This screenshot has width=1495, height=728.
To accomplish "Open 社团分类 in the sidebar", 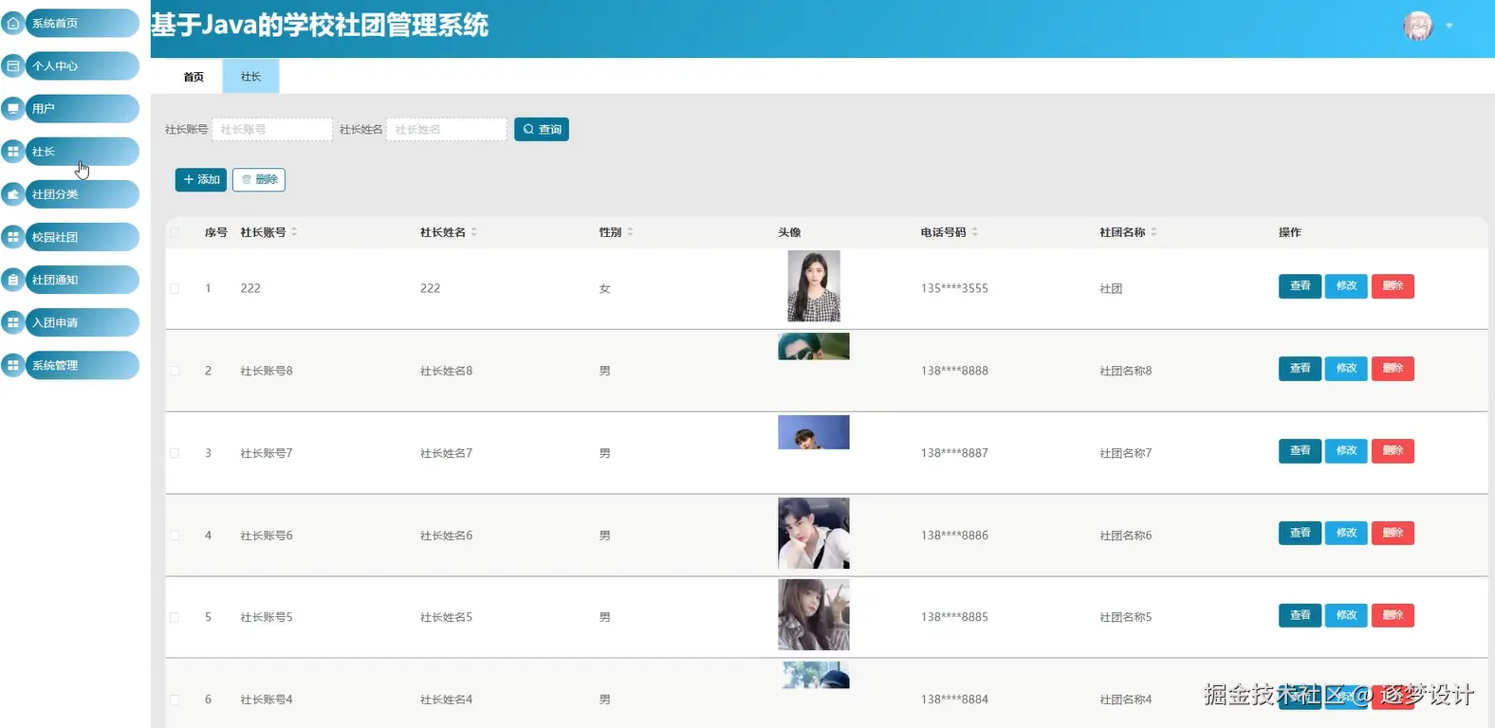I will [82, 193].
